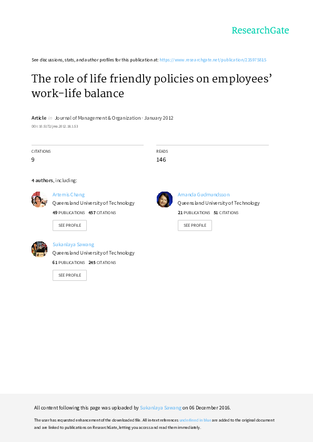Viewport: 313px width, 442px height.
Task: Click Sukanlaya Sawang's profile photo
Action: 39,249
